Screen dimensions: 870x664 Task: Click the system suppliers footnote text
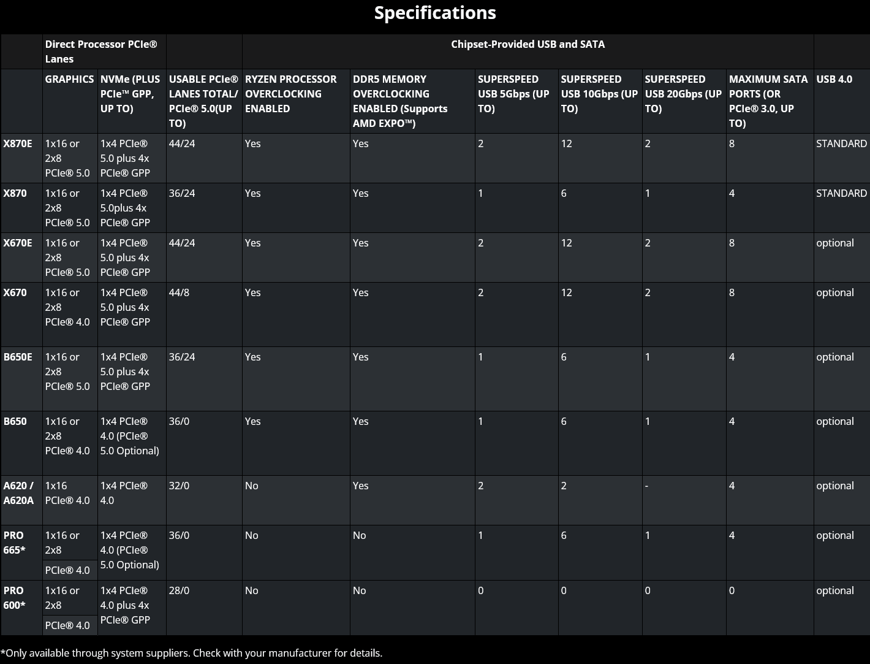[191, 653]
